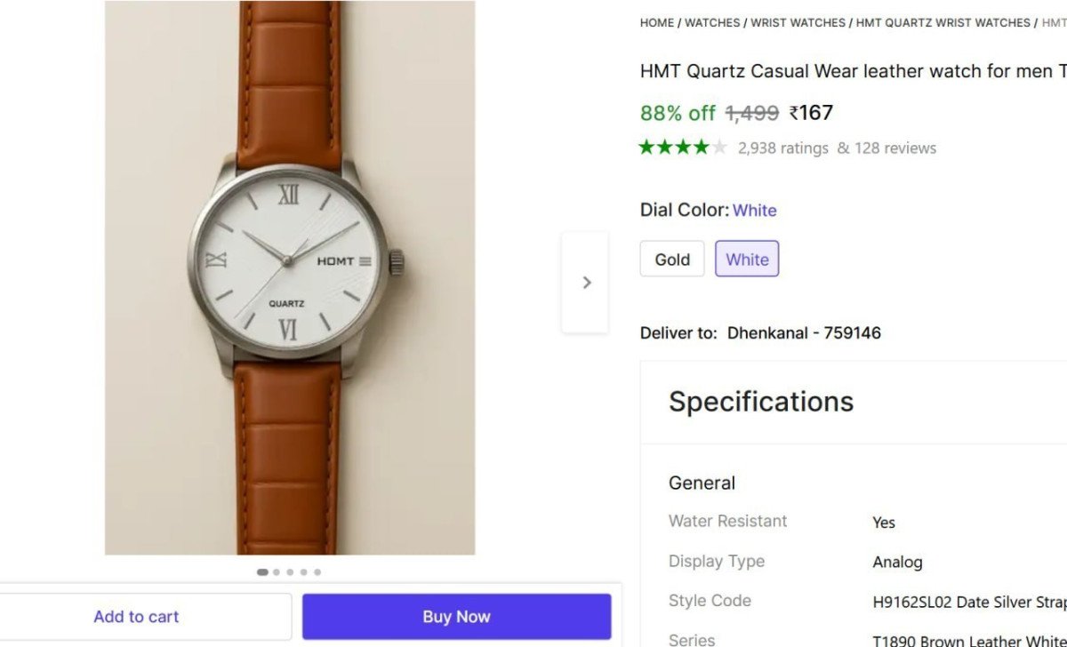This screenshot has width=1067, height=647.
Task: Click the Water Resistant specification row
Action: click(727, 521)
